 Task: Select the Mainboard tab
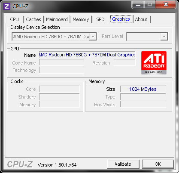coord(57,19)
